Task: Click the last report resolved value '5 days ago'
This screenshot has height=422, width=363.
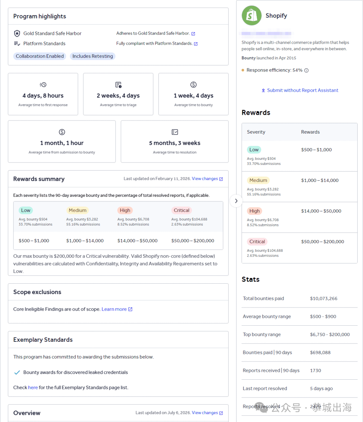Action: pyautogui.click(x=321, y=388)
